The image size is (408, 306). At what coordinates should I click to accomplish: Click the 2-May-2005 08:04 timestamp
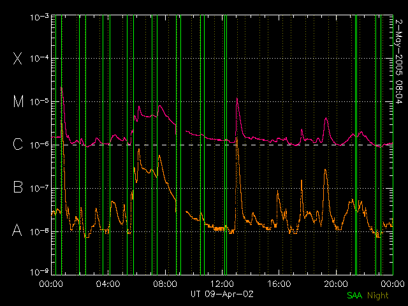[398, 62]
